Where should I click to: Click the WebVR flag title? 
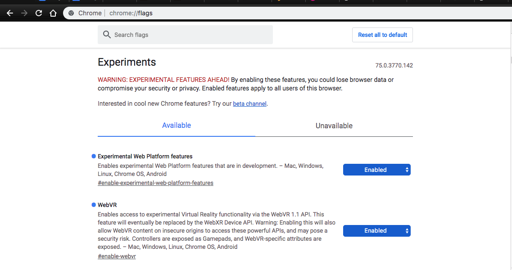[x=107, y=205]
